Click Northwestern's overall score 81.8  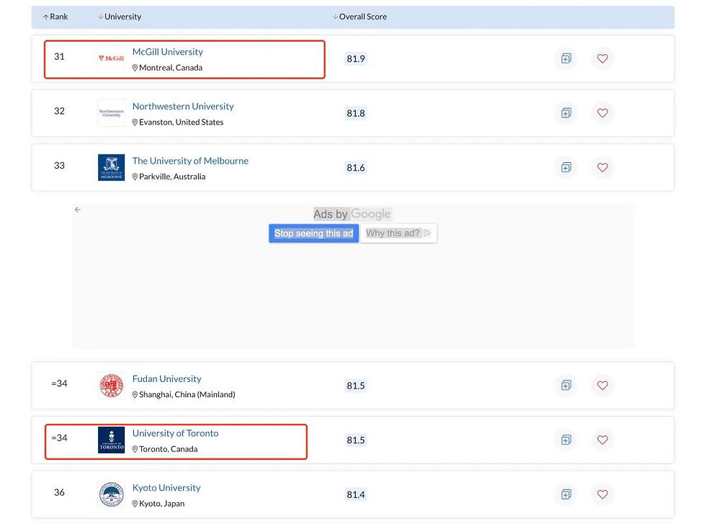click(x=356, y=113)
